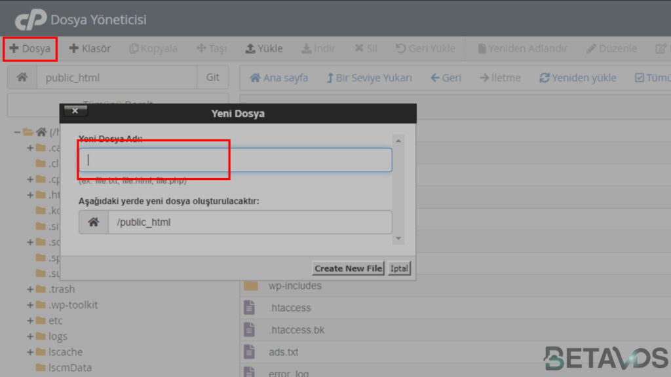Open the + Dosya new file tool
This screenshot has height=377, width=671.
pos(30,48)
